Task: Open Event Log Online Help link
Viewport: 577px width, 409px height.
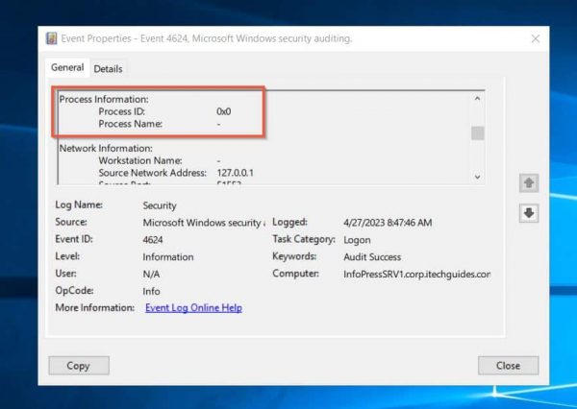Action: pyautogui.click(x=193, y=308)
